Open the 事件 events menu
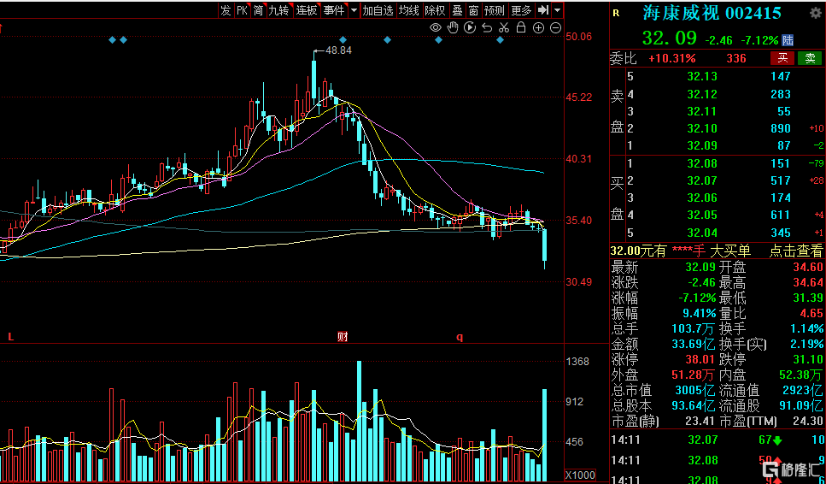826x484 pixels. coord(334,10)
